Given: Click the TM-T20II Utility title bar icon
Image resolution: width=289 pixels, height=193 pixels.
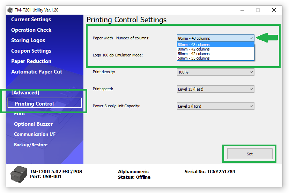Looking at the screenshot, I should (10, 10).
